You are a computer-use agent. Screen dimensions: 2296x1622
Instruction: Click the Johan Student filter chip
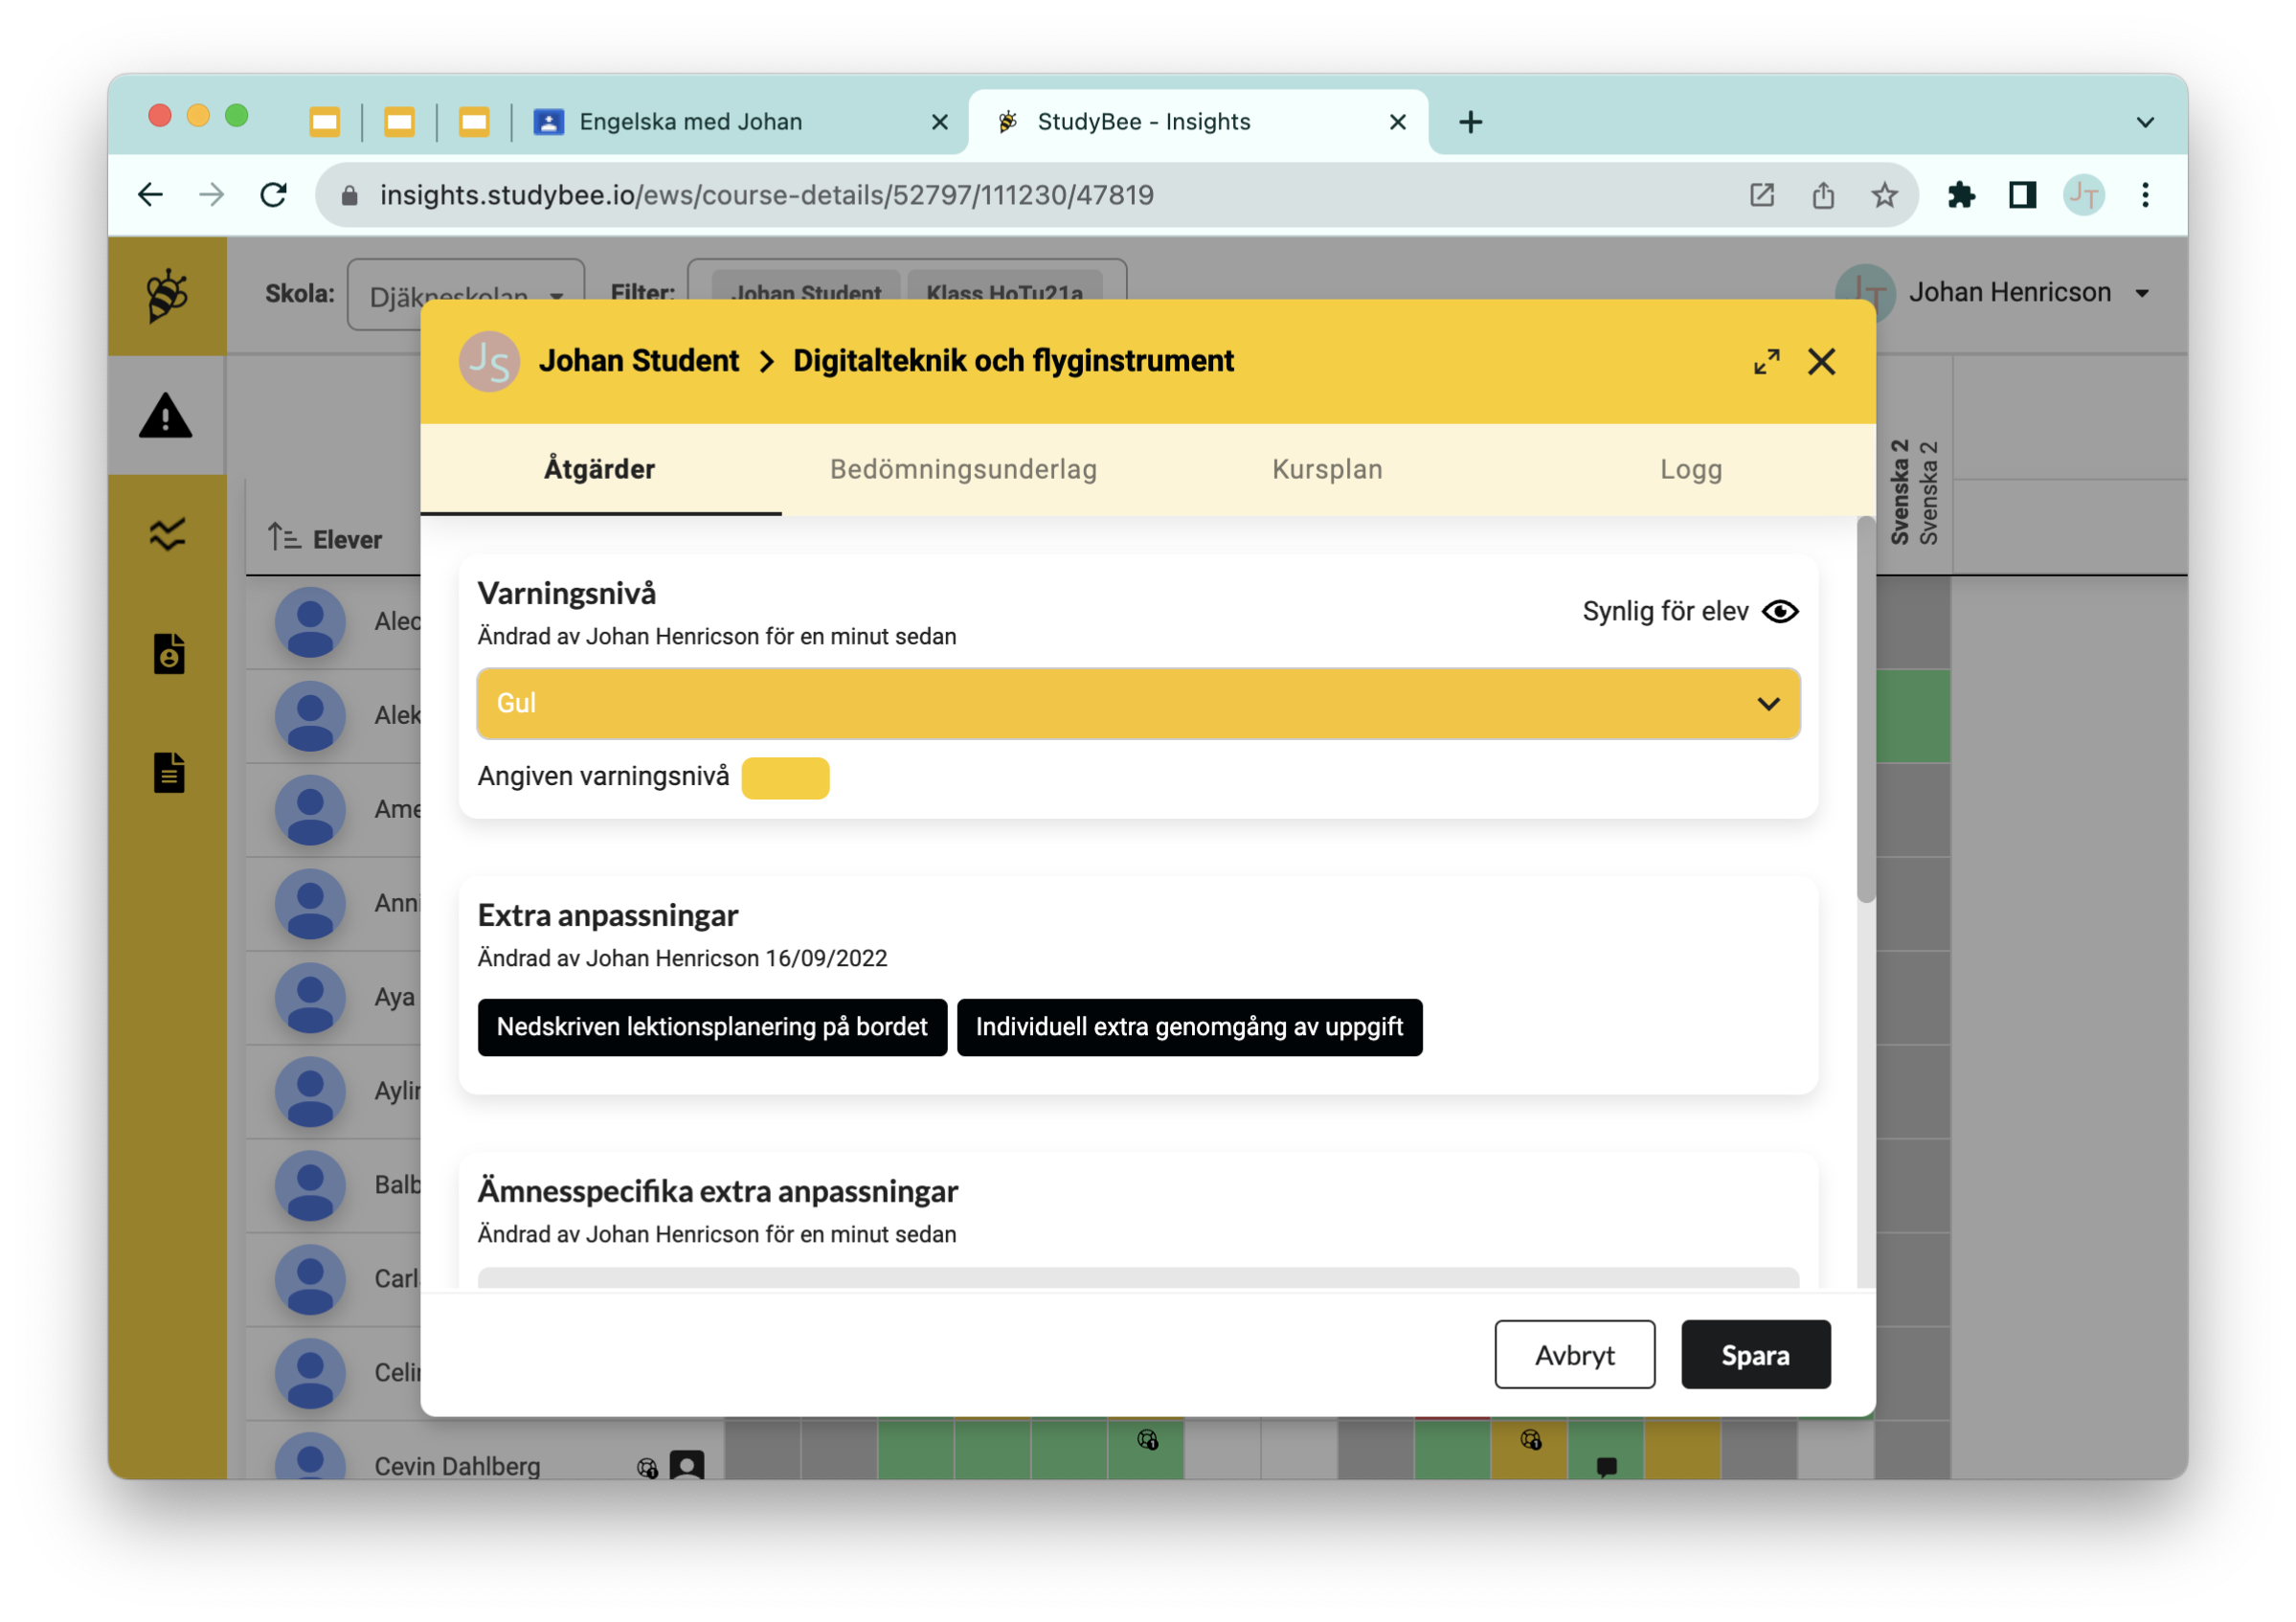pos(806,293)
